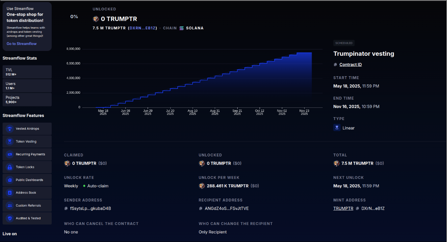The width and height of the screenshot is (447, 242).
Task: Click the Token Locks padlock icon
Action: tap(9, 167)
